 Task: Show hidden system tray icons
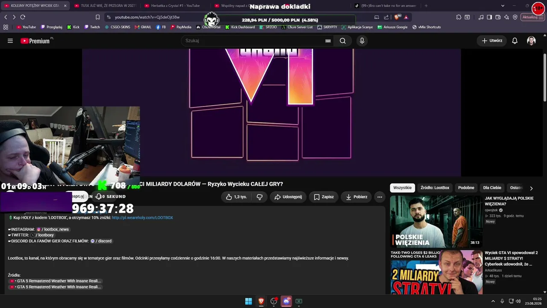(x=493, y=301)
